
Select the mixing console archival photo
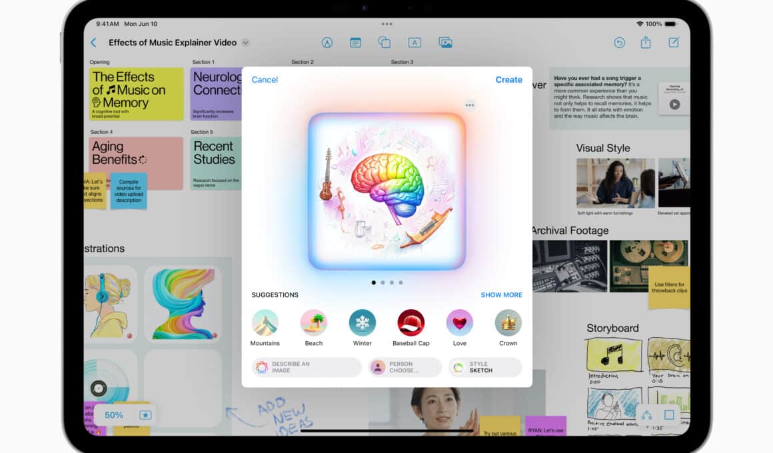(x=570, y=266)
